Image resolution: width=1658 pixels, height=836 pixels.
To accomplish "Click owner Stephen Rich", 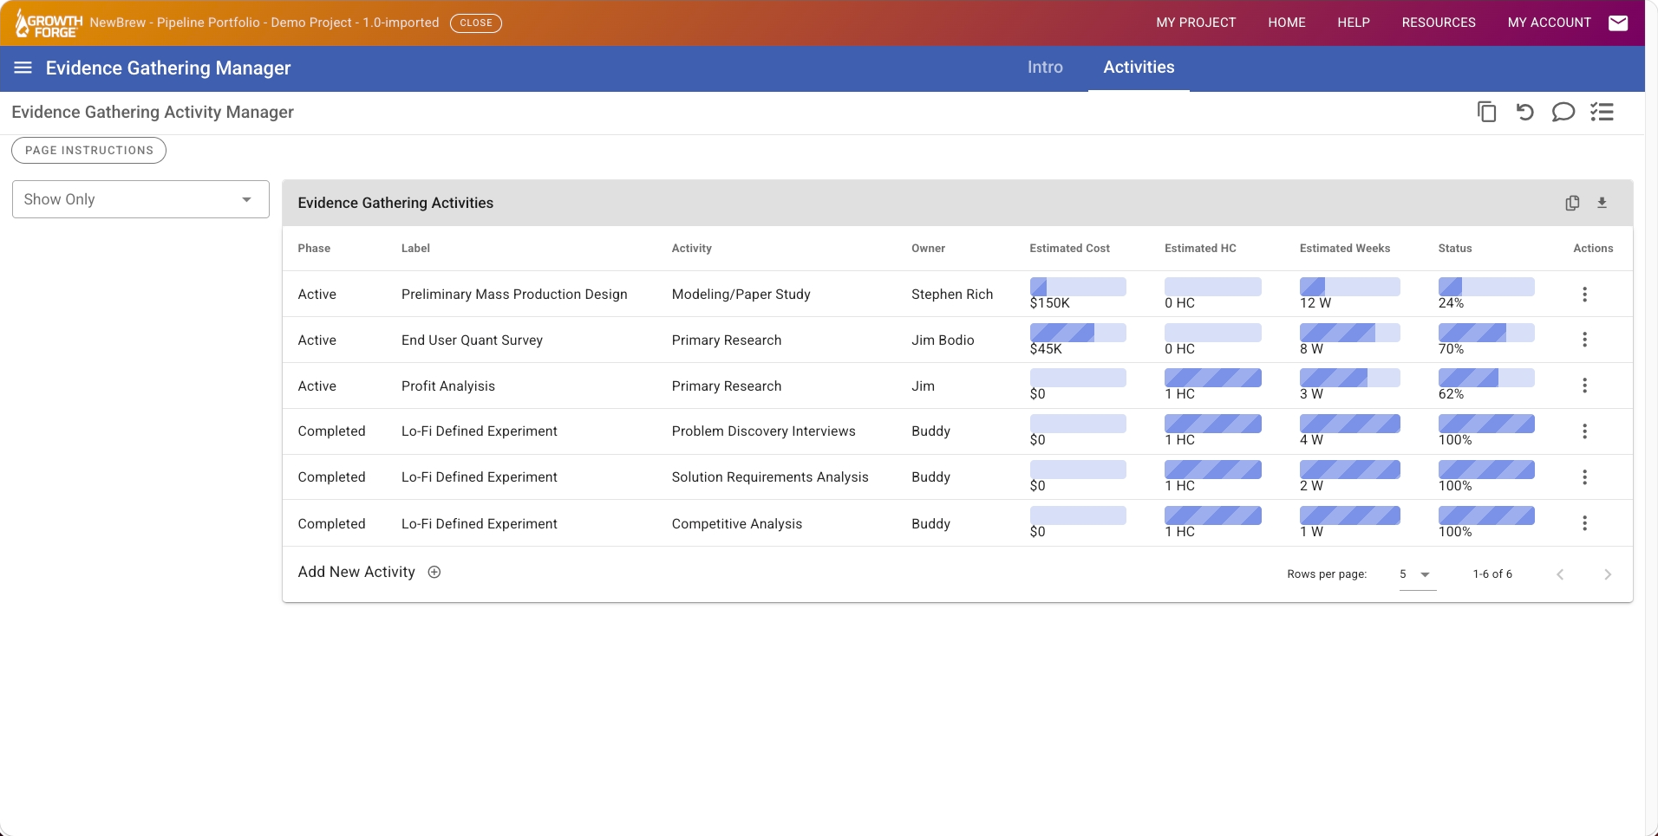I will [x=952, y=295].
